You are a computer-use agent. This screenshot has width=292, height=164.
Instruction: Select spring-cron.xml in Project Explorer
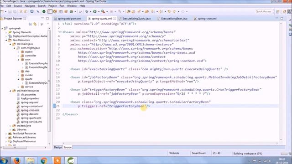[30, 110]
